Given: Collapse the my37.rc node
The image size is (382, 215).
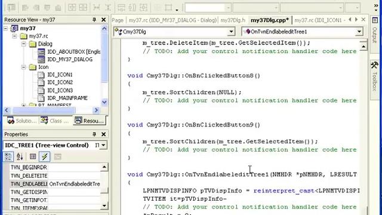Looking at the screenshot, I should pyautogui.click(x=14, y=36).
